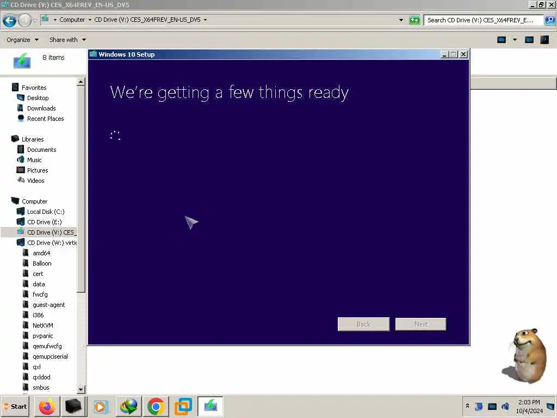Click the Back button in Windows 10 Setup
The height and width of the screenshot is (418, 557).
coord(363,324)
